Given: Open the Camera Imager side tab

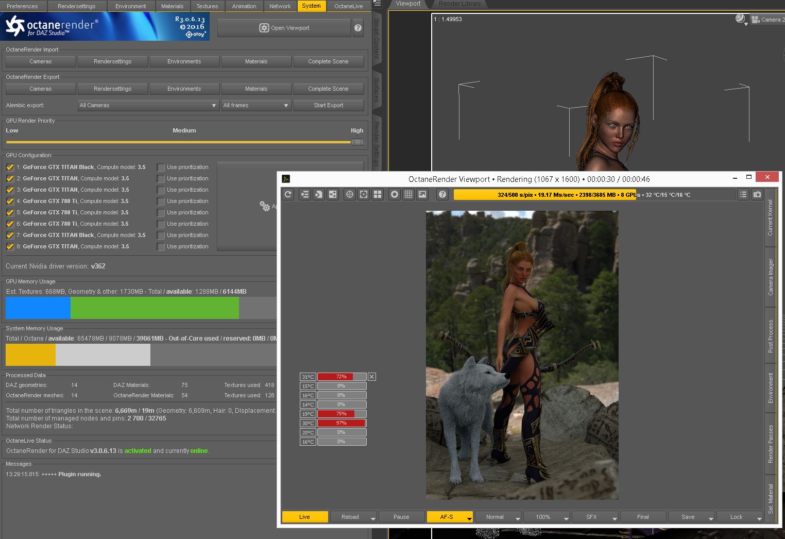Looking at the screenshot, I should pos(771,277).
